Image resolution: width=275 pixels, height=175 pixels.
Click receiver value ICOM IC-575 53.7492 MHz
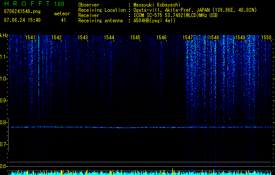click(x=175, y=15)
